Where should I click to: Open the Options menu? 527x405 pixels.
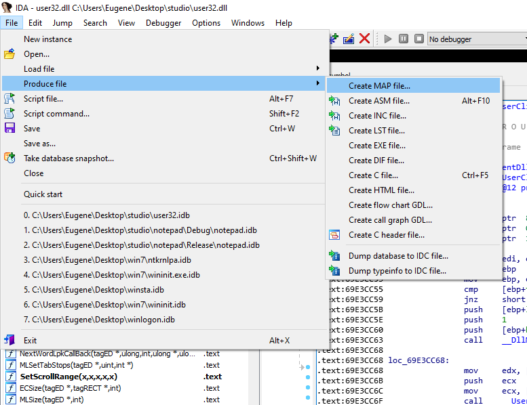pos(206,23)
